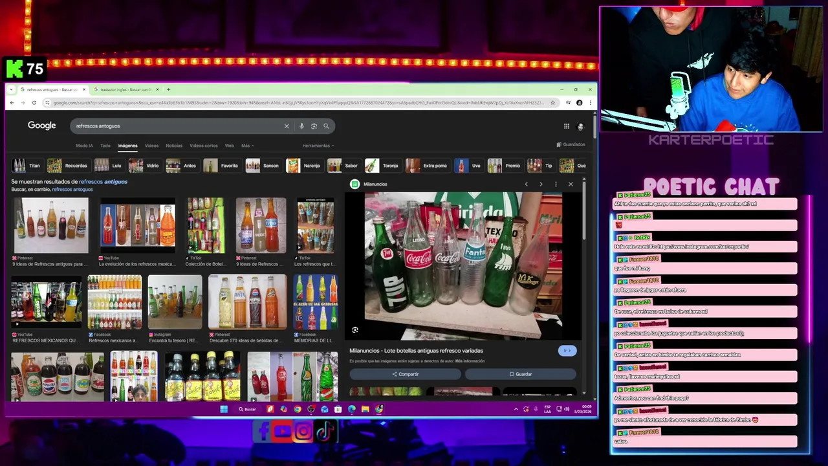The height and width of the screenshot is (466, 828).
Task: Open a new Chrome tab
Action: point(168,89)
